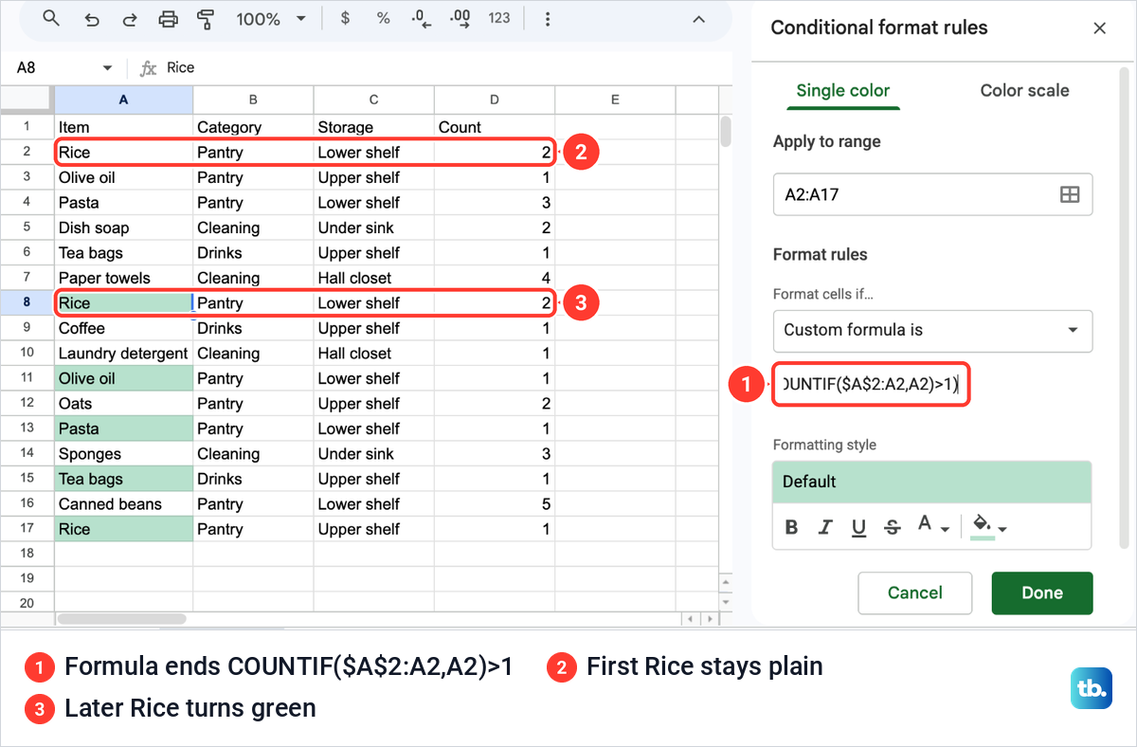The height and width of the screenshot is (747, 1137).
Task: Click the paint format roller icon
Action: 204,19
